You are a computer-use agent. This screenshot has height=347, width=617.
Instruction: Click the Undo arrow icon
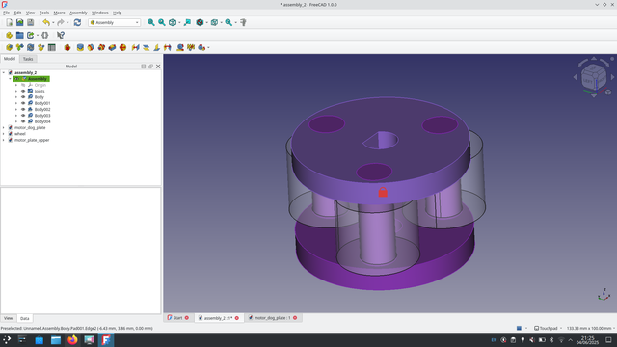(46, 22)
